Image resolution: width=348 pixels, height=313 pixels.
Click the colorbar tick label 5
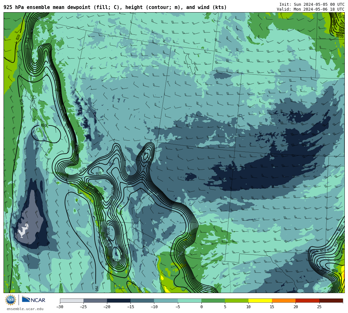click(225, 307)
